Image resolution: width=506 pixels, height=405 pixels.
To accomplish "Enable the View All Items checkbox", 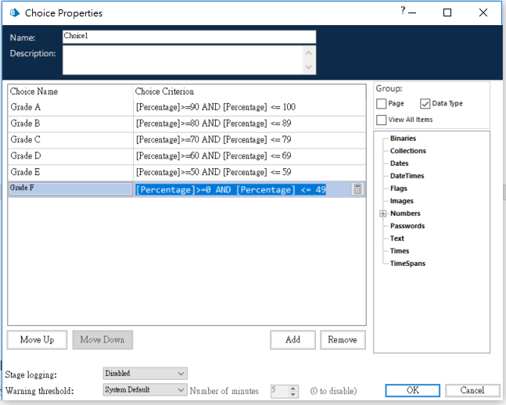I will (381, 120).
